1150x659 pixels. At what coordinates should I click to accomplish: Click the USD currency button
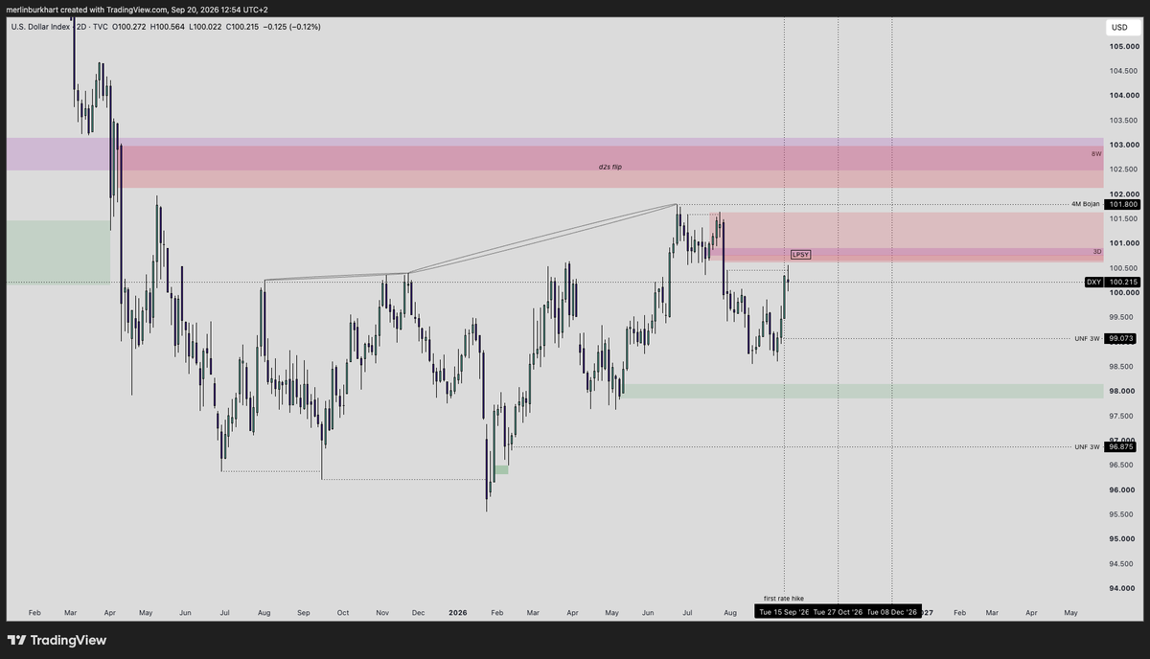point(1119,27)
